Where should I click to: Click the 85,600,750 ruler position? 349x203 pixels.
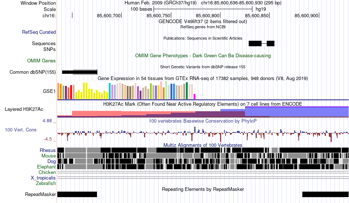coord(158,15)
